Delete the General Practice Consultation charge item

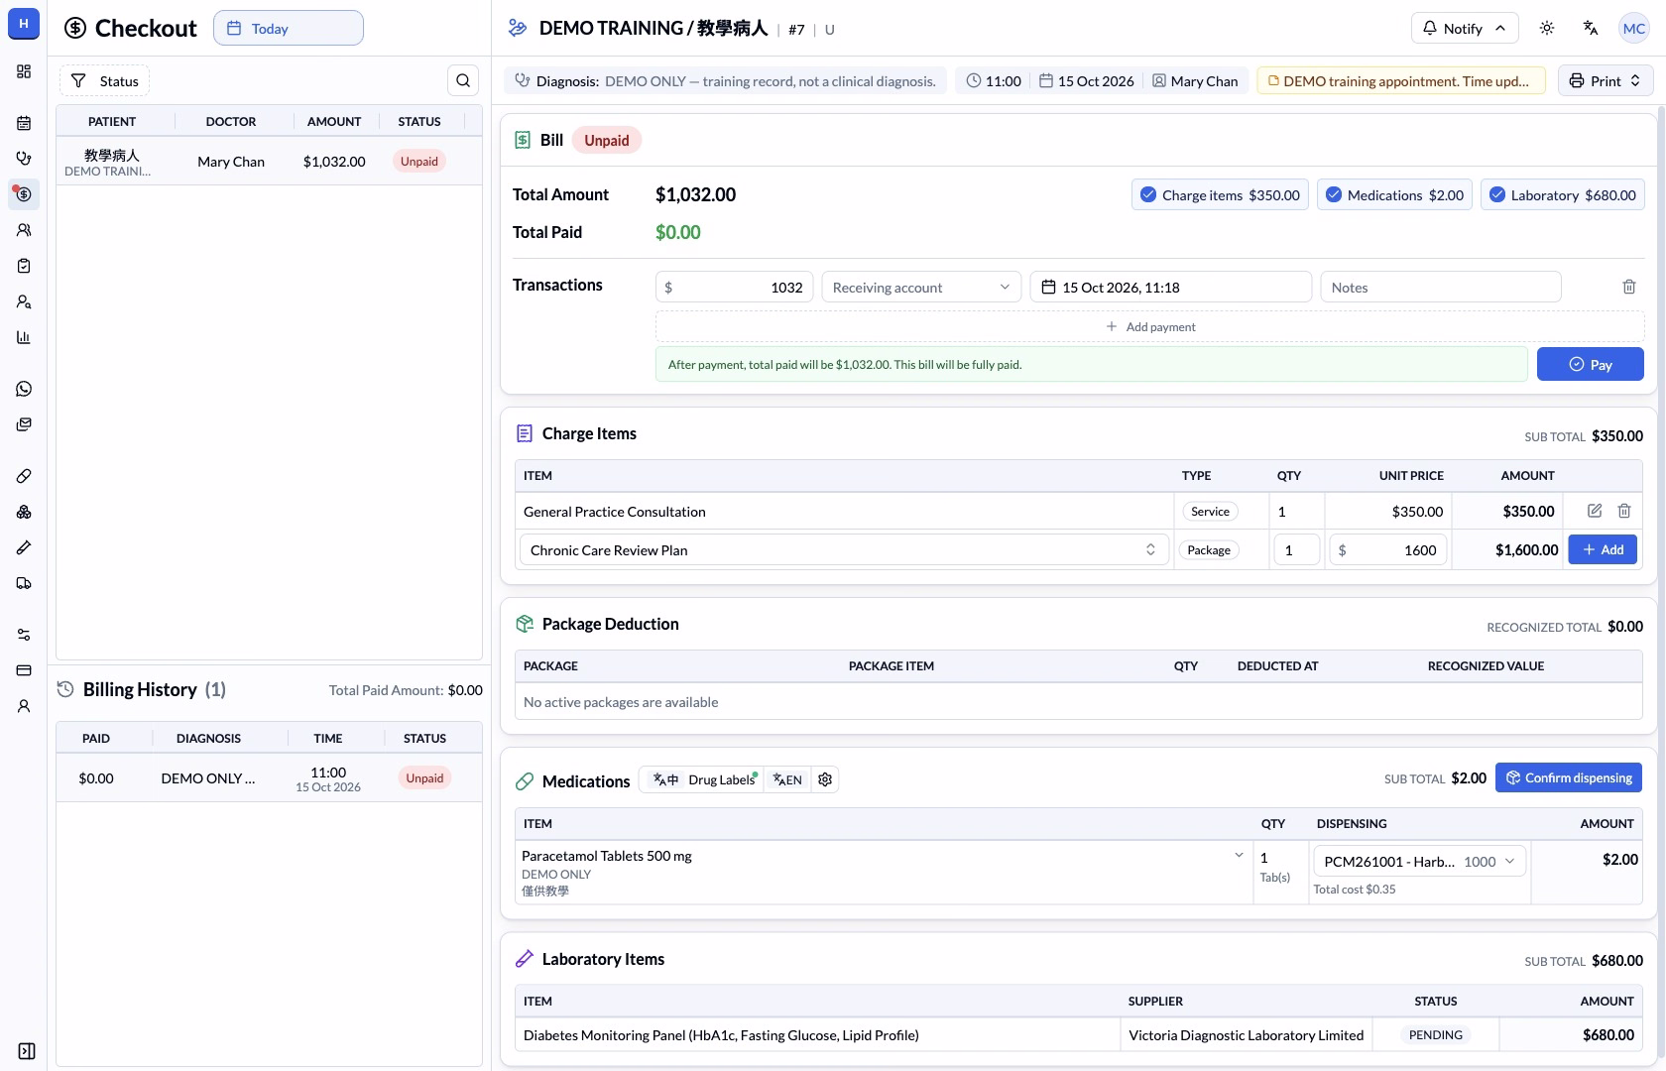[x=1624, y=511]
